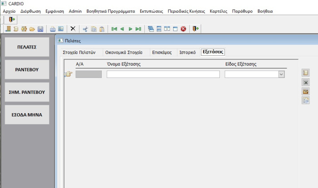Click the scissors cut icon in toolbar

coord(85,29)
